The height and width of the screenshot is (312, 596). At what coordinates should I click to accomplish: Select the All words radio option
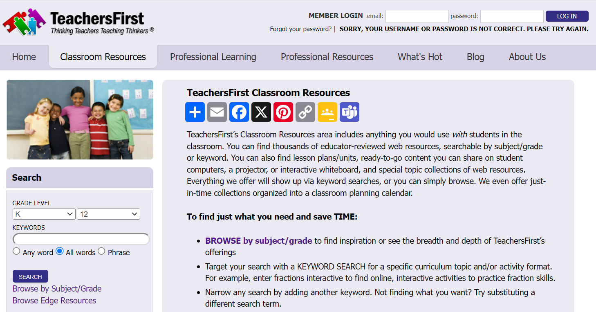pyautogui.click(x=60, y=251)
